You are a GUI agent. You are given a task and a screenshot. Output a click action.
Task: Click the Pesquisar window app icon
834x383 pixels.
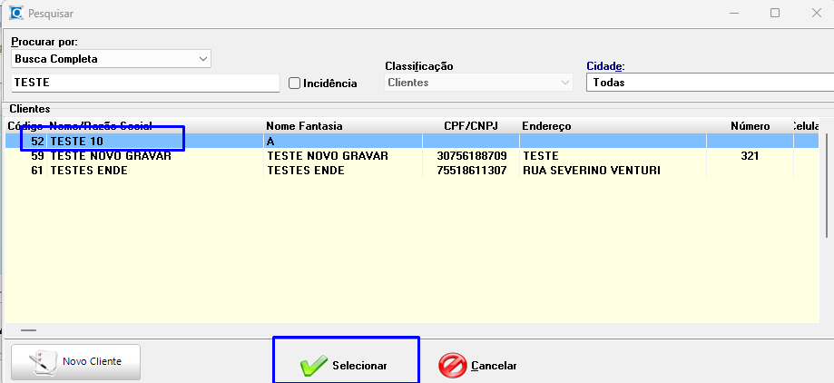tap(15, 14)
